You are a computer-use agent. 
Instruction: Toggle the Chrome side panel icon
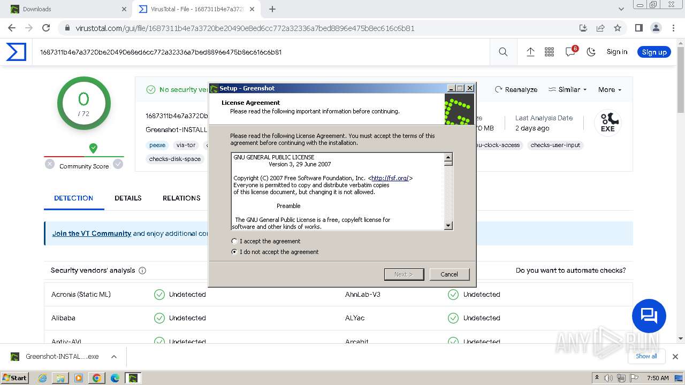point(638,28)
